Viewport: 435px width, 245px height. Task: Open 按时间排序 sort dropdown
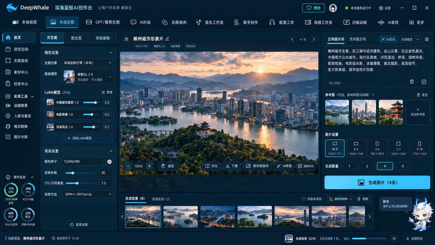(340, 199)
